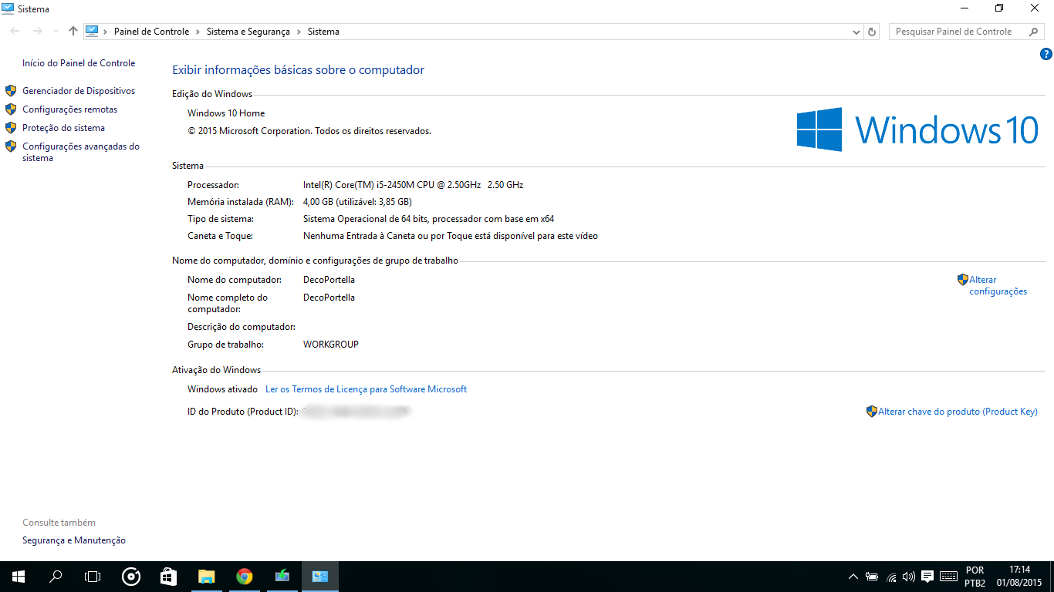
Task: Click Alterar chave do produto link
Action: click(x=958, y=412)
